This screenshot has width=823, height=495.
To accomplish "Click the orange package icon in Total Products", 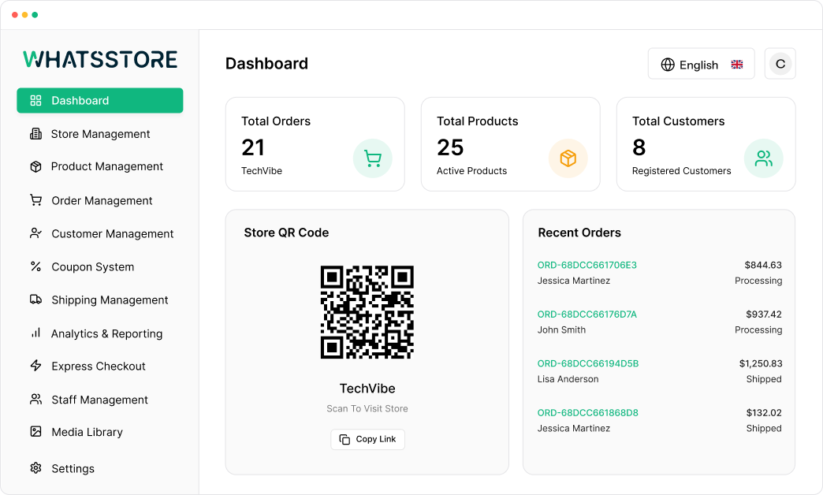I will pyautogui.click(x=568, y=158).
